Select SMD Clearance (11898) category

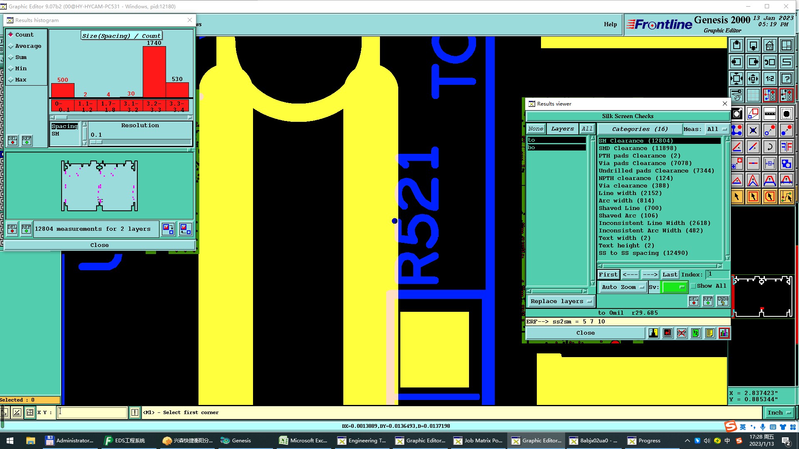(637, 148)
